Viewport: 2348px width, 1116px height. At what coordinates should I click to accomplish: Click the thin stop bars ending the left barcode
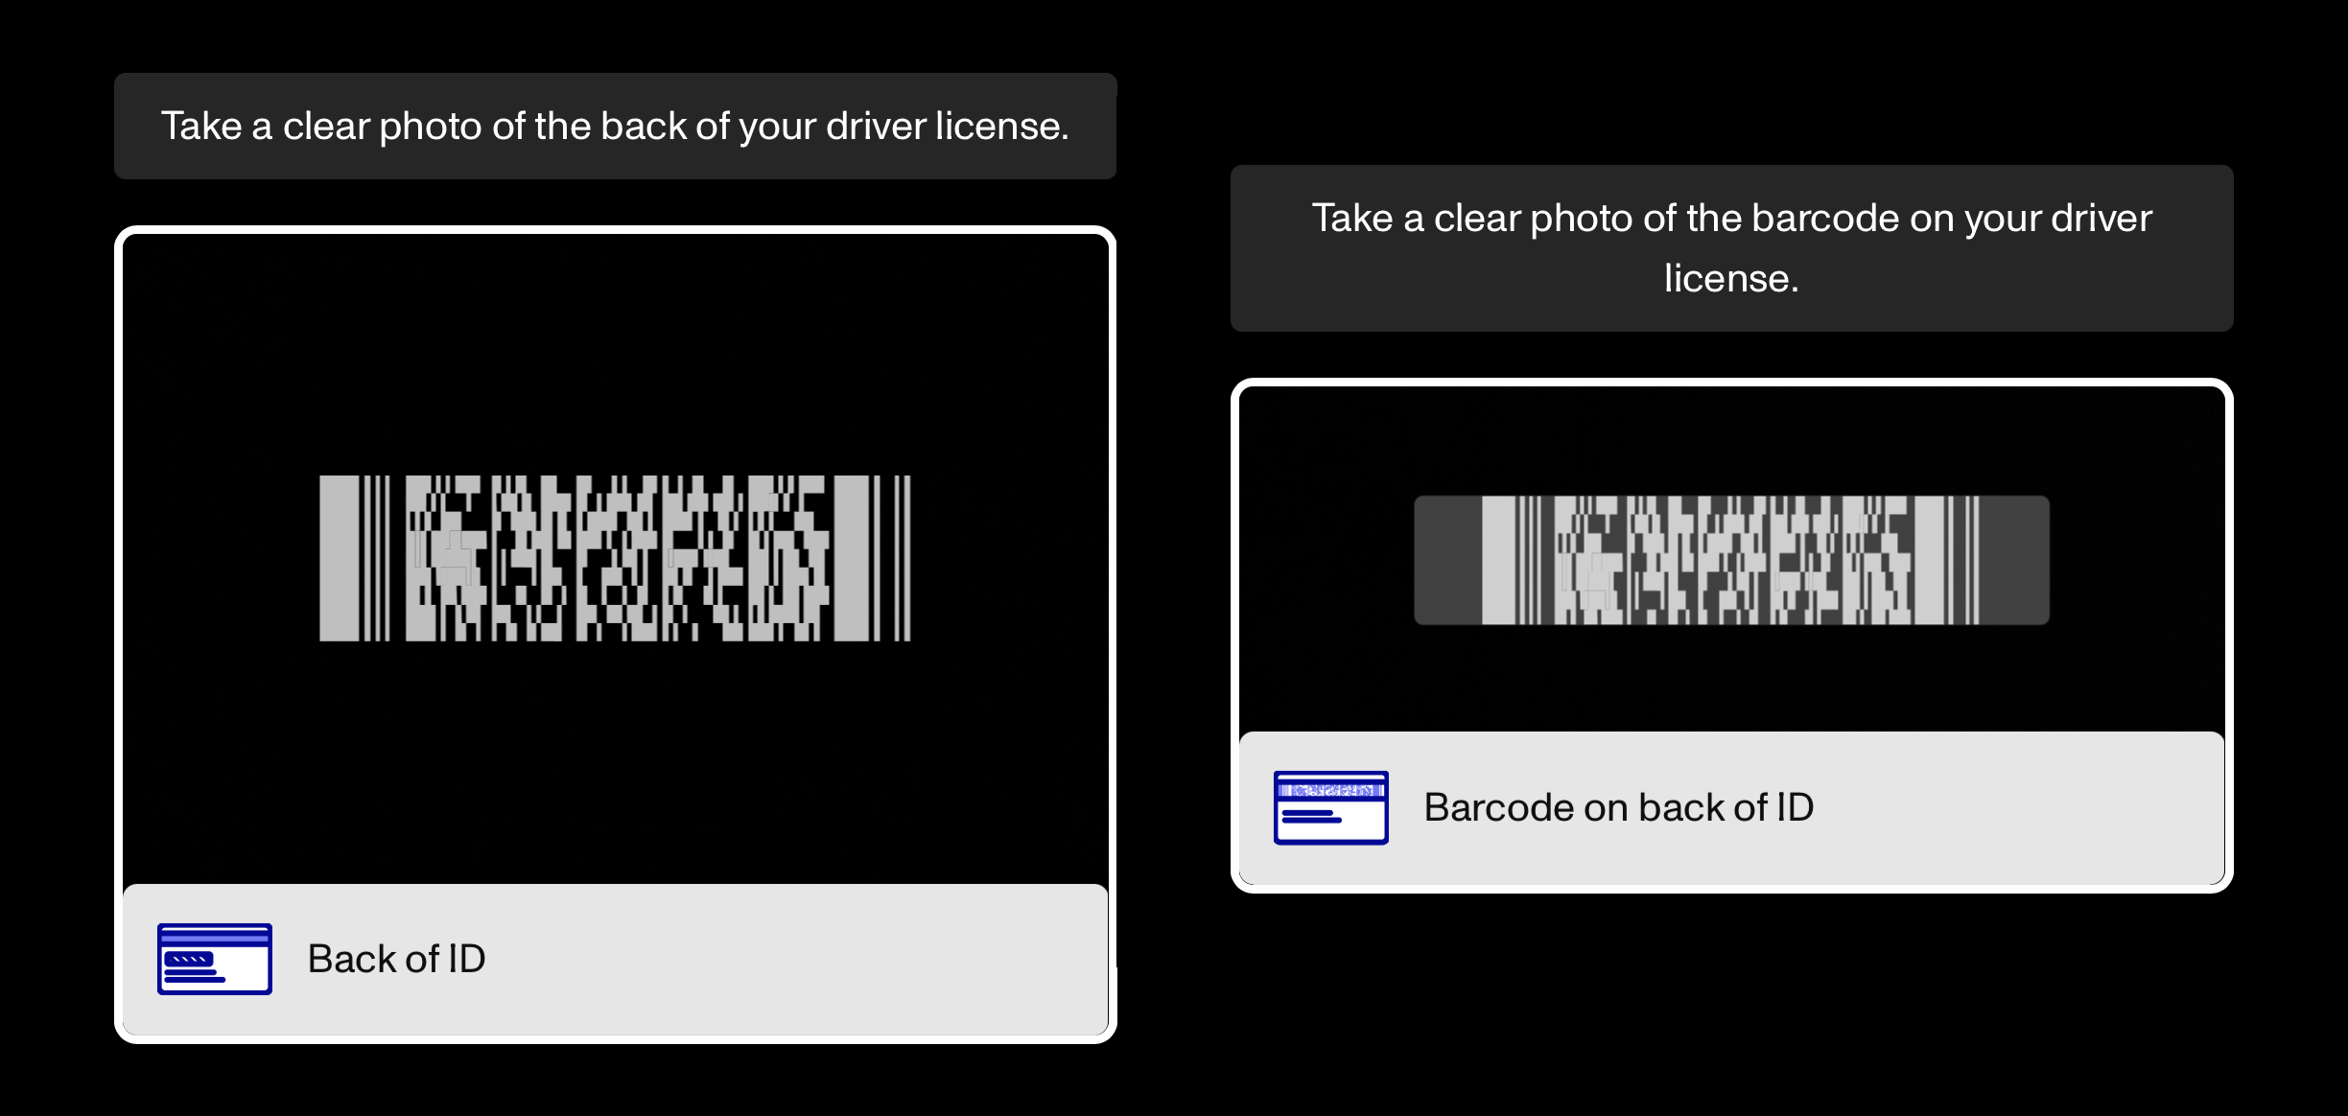(x=902, y=558)
